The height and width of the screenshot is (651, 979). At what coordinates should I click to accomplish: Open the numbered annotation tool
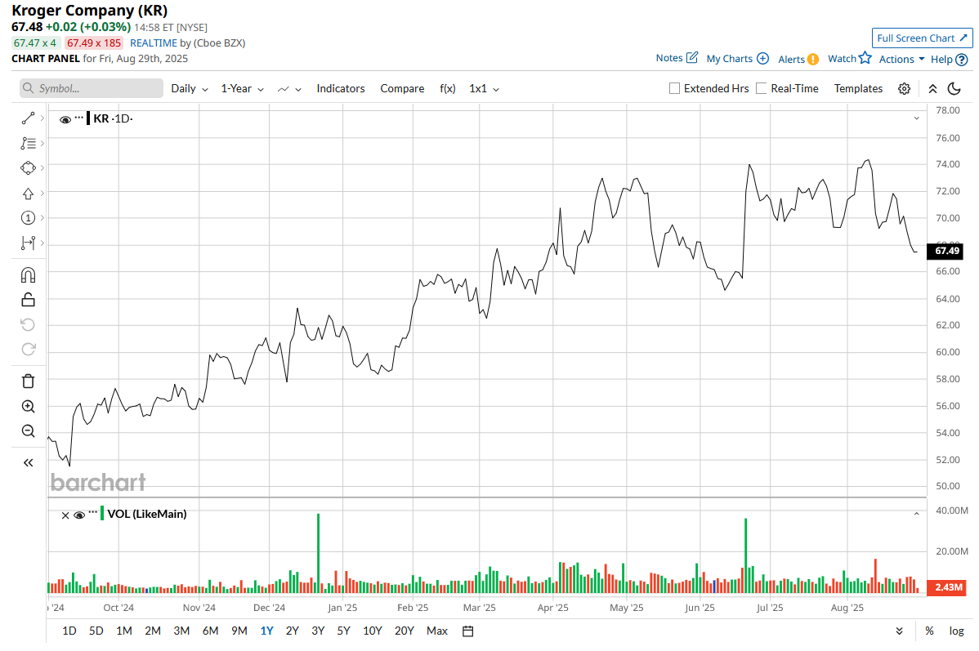tap(28, 218)
